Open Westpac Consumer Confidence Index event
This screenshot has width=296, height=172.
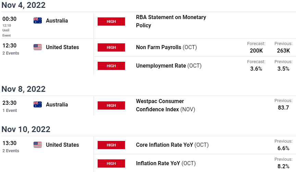pos(165,105)
